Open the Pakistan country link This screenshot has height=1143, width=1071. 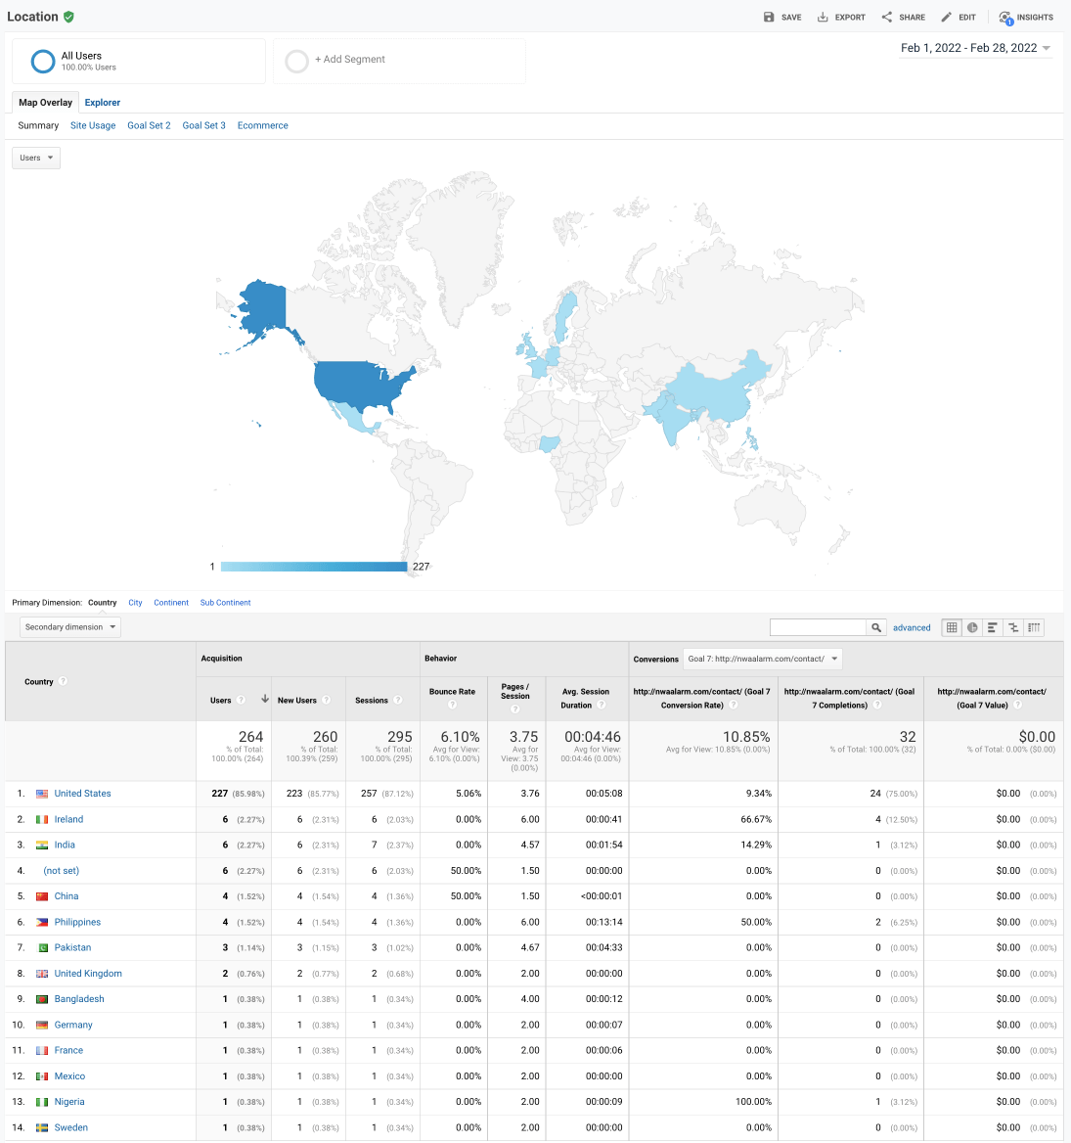pos(72,947)
